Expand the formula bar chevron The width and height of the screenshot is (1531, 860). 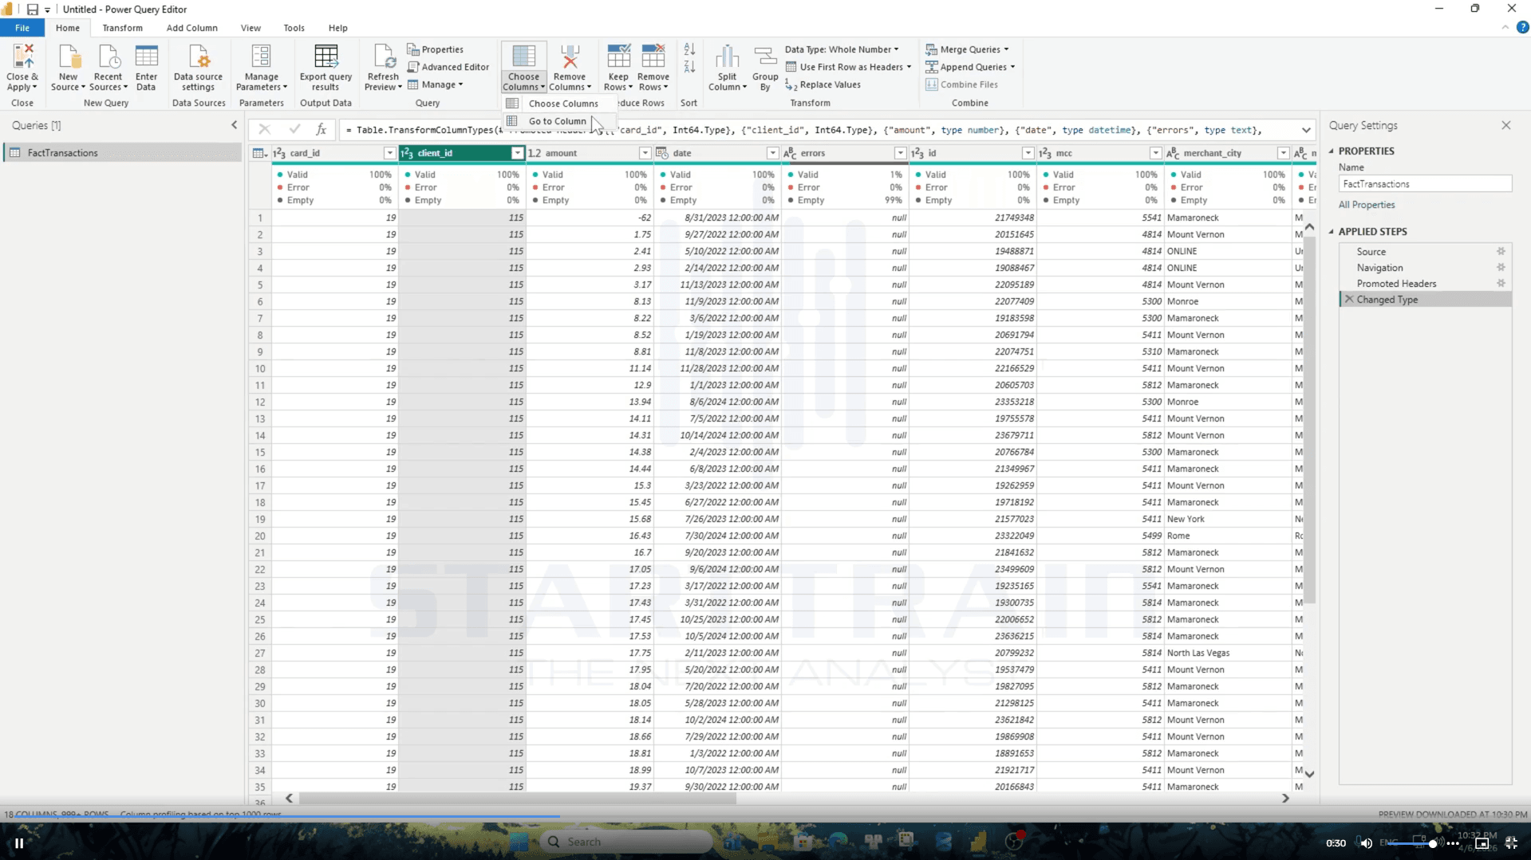point(1306,130)
